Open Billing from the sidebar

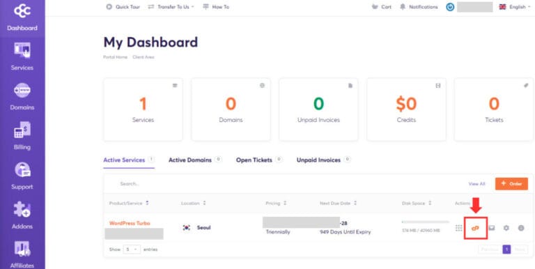[x=22, y=136]
